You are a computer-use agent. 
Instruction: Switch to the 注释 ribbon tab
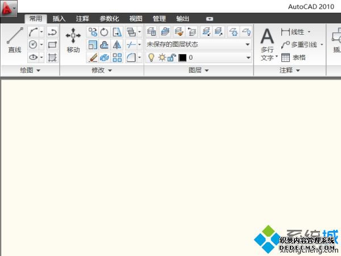pos(82,19)
